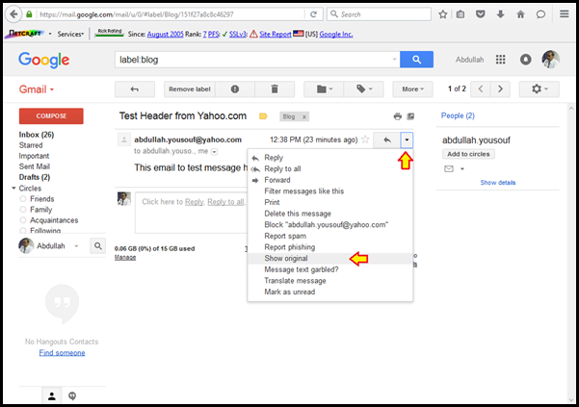Select Mark as unread menu entry

(x=330, y=292)
